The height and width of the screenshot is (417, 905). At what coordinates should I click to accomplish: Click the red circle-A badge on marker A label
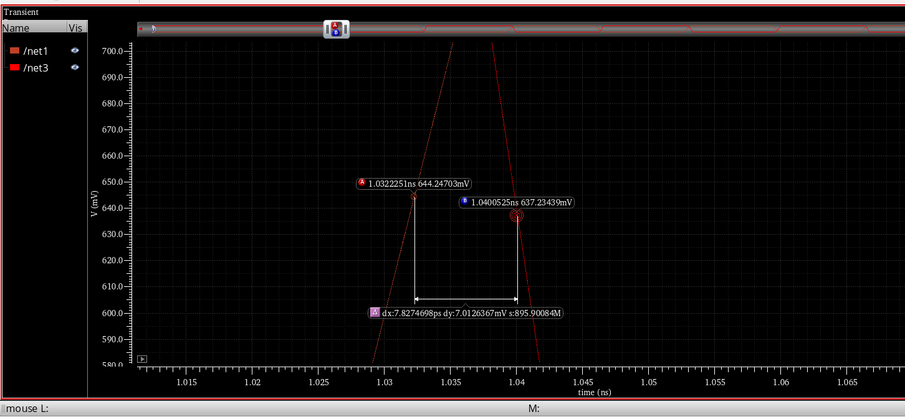tap(362, 183)
